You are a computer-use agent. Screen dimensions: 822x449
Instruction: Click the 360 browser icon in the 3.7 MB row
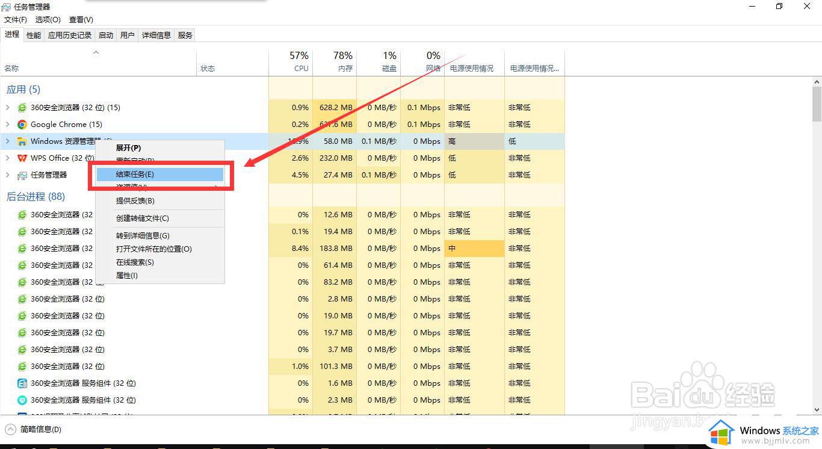click(22, 350)
